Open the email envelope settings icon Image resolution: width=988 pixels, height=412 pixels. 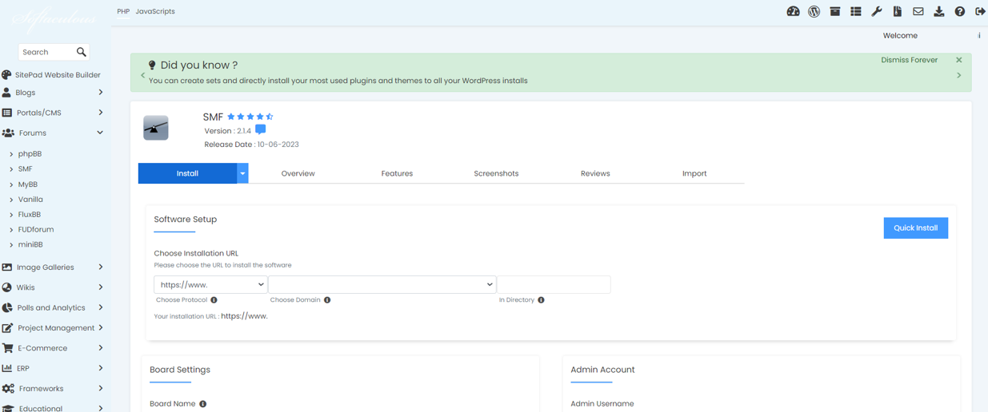[x=918, y=11]
